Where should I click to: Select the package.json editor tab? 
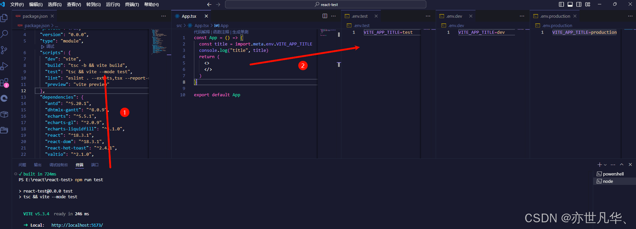click(x=34, y=16)
